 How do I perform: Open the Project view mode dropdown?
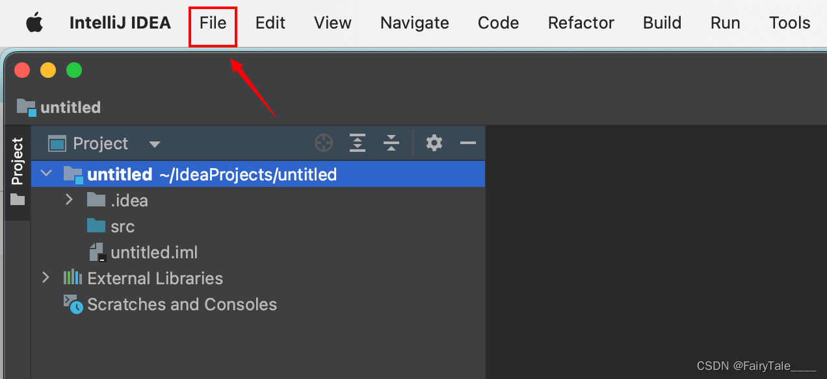point(154,143)
